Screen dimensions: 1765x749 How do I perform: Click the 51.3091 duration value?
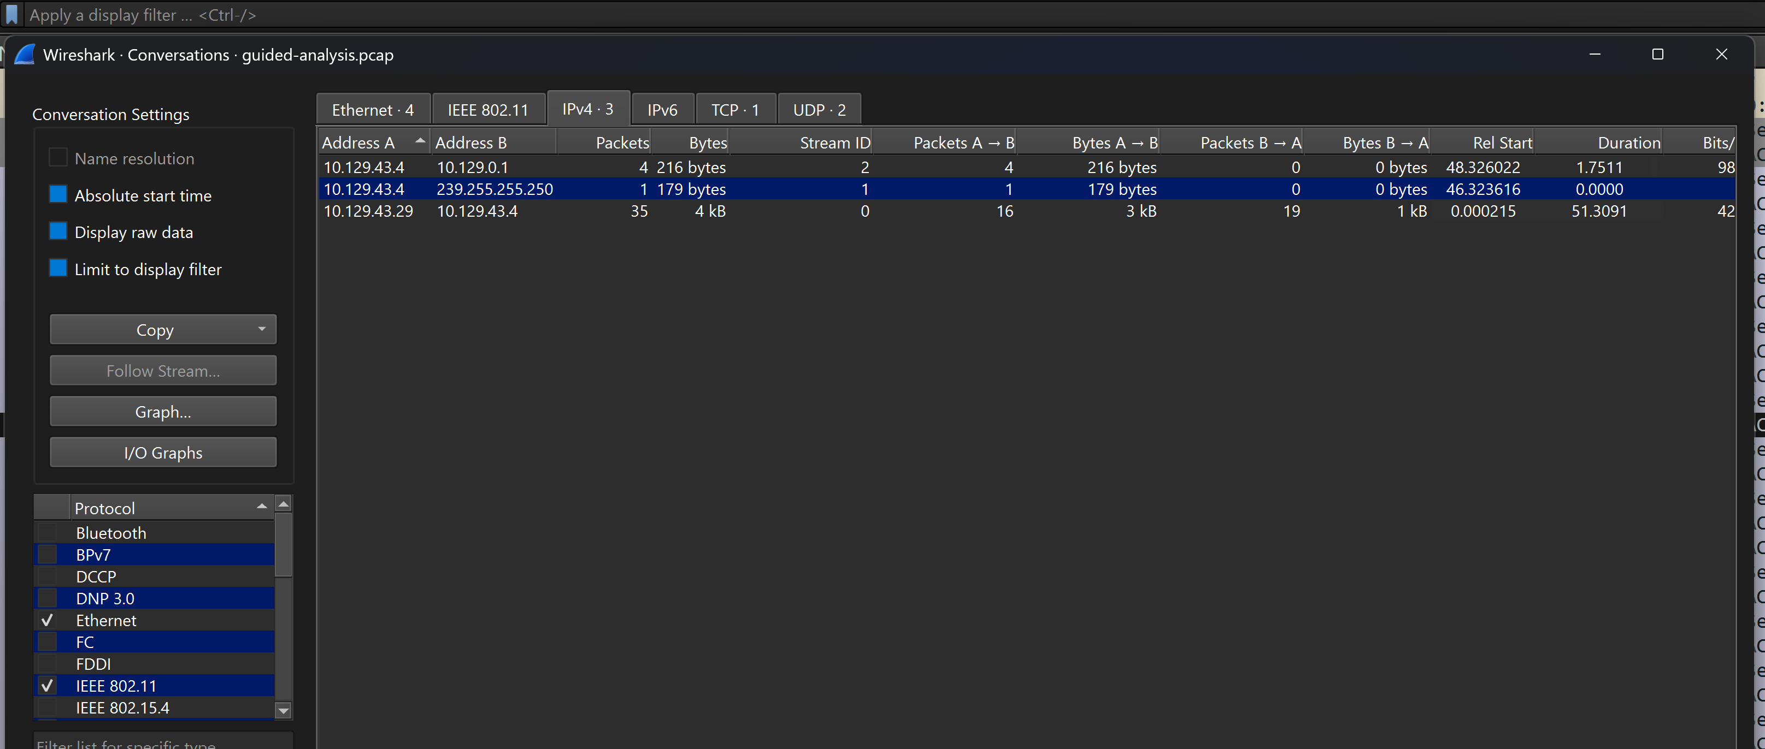click(1598, 211)
